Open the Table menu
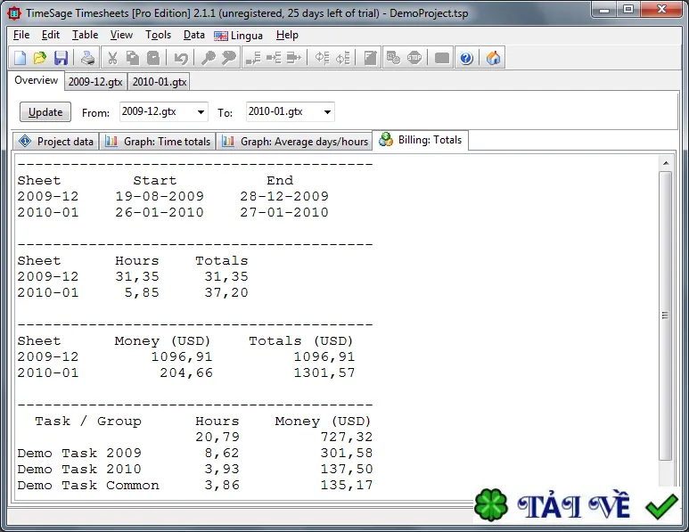The height and width of the screenshot is (532, 689). pos(85,35)
